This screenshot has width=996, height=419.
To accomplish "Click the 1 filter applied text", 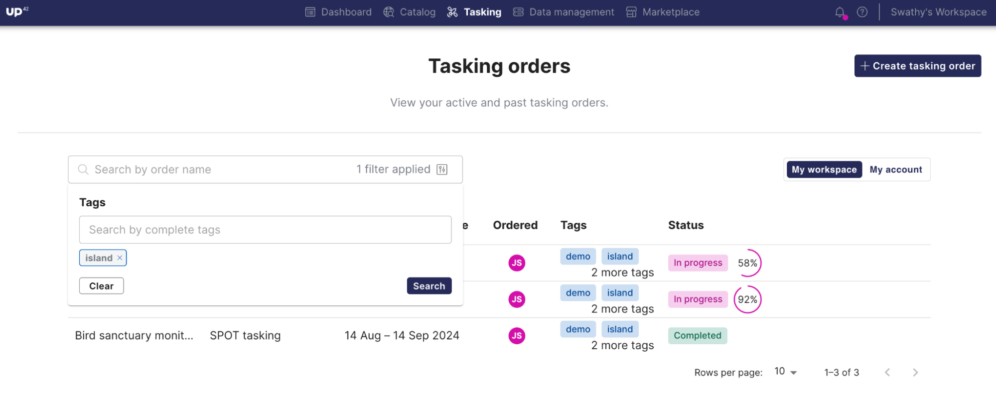I will coord(393,169).
